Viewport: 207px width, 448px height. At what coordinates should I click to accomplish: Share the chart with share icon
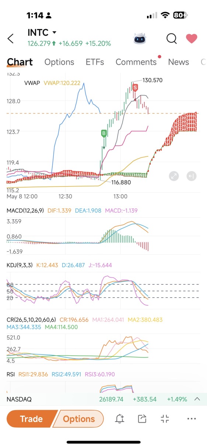click(x=142, y=419)
